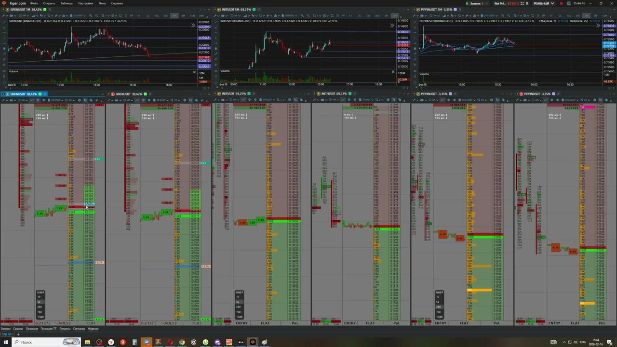Open the Файл menu

click(34, 3)
